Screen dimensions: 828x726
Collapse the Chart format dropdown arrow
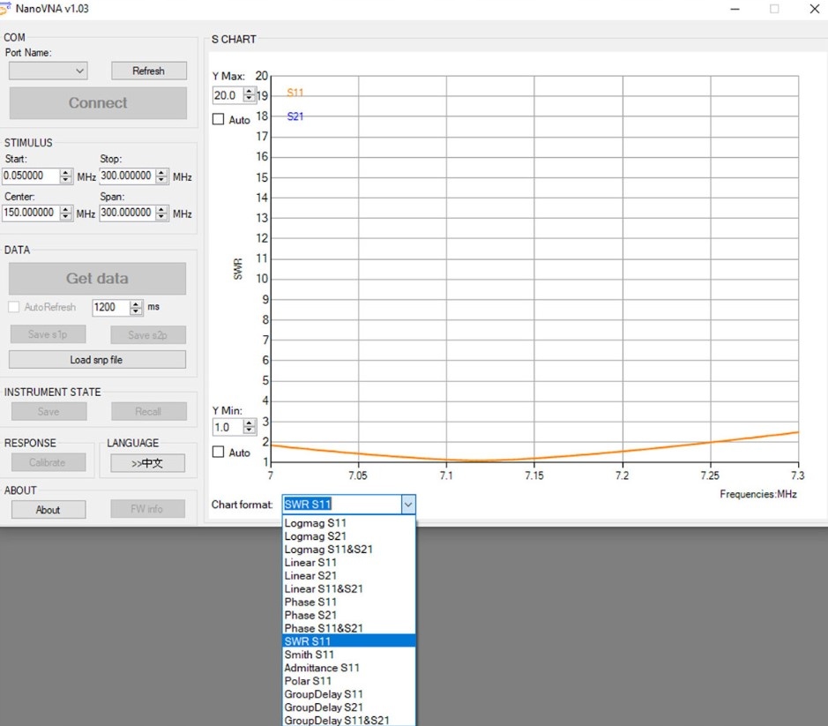point(407,505)
